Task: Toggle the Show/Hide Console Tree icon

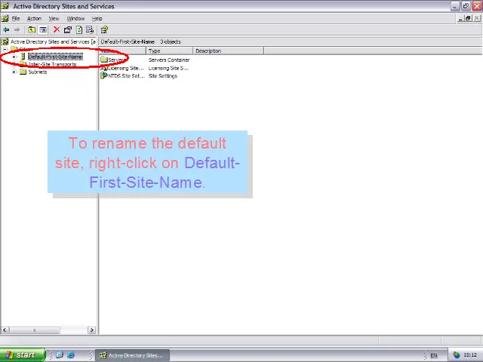Action: tap(43, 30)
